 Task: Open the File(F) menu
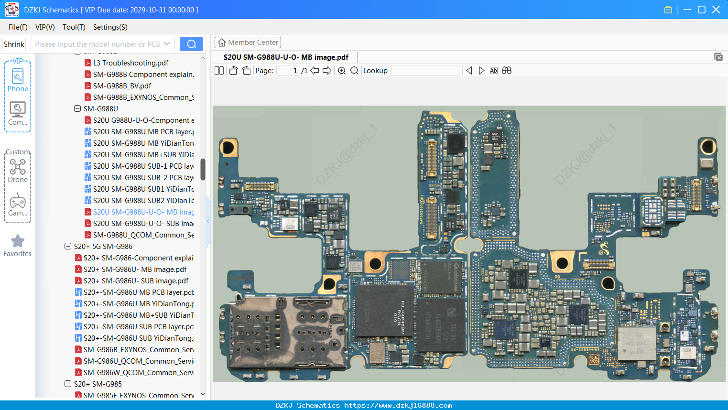18,27
